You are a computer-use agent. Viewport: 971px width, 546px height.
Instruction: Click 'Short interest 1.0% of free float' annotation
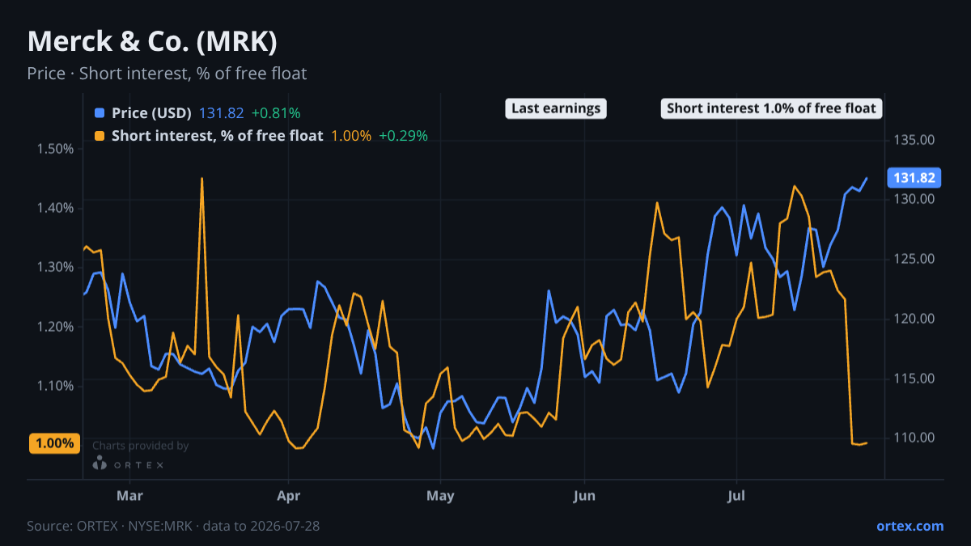click(x=771, y=108)
